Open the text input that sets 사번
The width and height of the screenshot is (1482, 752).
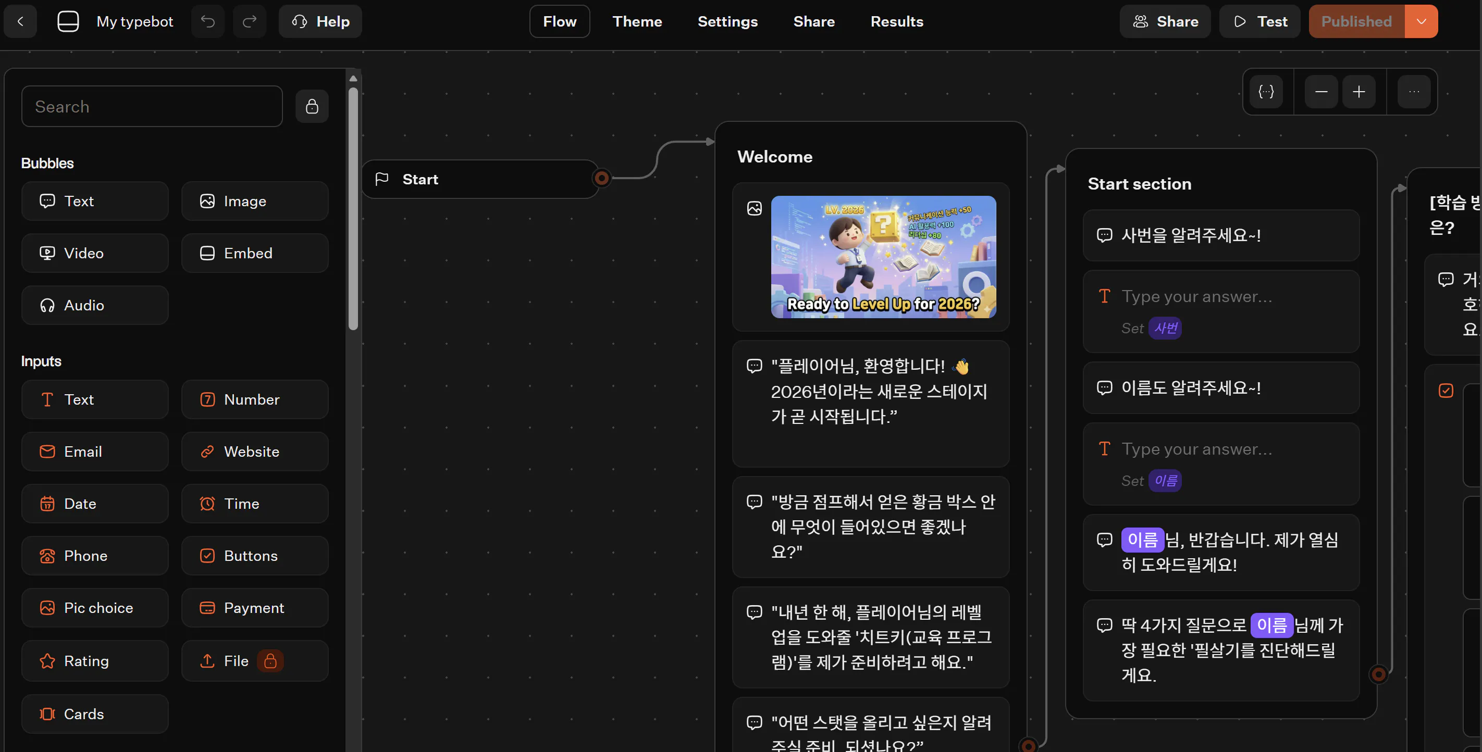coord(1221,311)
